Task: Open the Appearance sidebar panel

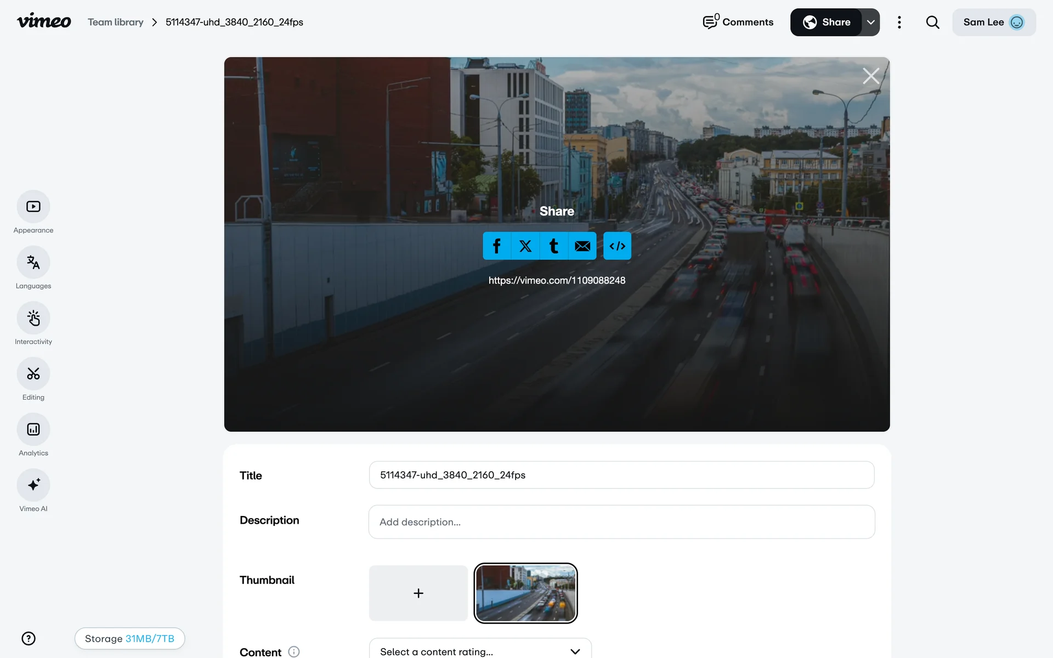Action: point(33,207)
